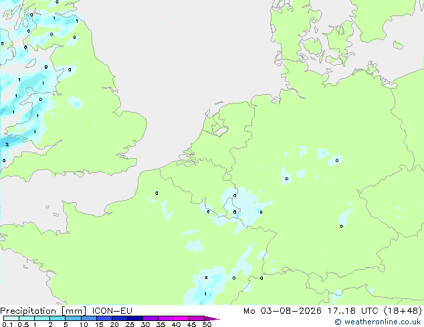Click the forecast date 03-08-2026 text

pos(291,310)
